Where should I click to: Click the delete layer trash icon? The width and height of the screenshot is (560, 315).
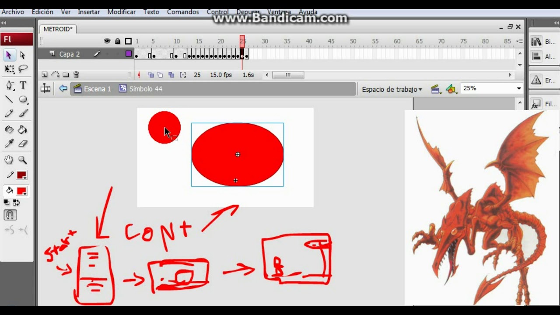76,75
